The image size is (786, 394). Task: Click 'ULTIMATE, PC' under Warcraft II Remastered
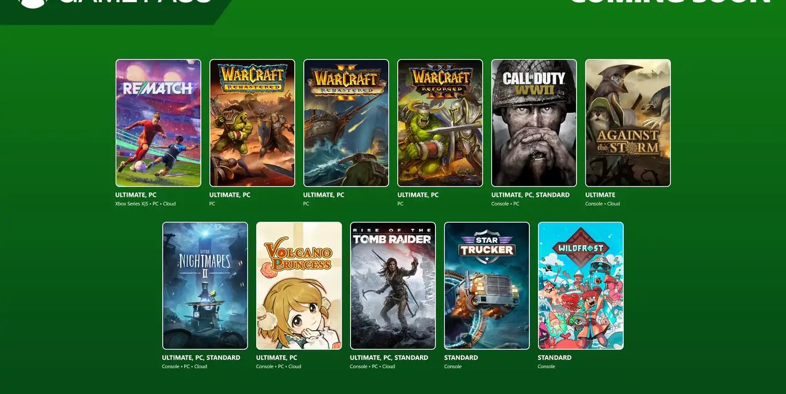[x=324, y=195]
